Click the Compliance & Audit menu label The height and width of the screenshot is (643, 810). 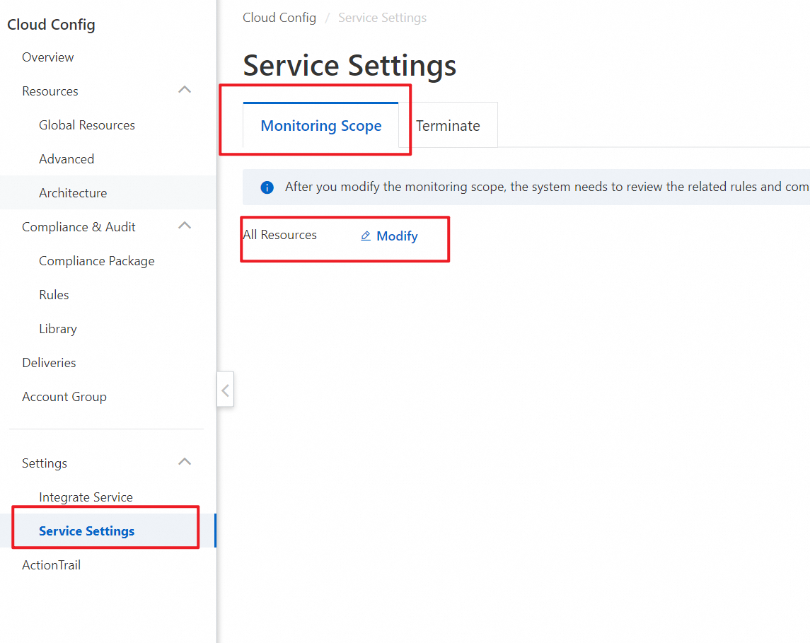point(79,227)
